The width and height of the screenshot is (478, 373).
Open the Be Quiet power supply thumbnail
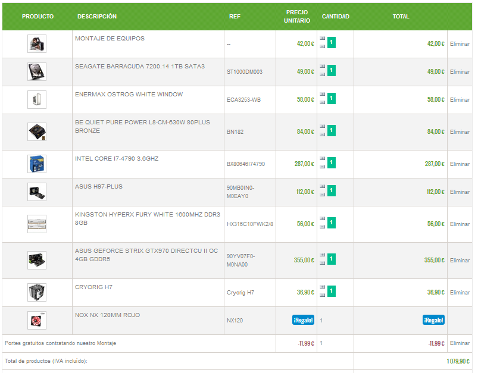pyautogui.click(x=37, y=131)
